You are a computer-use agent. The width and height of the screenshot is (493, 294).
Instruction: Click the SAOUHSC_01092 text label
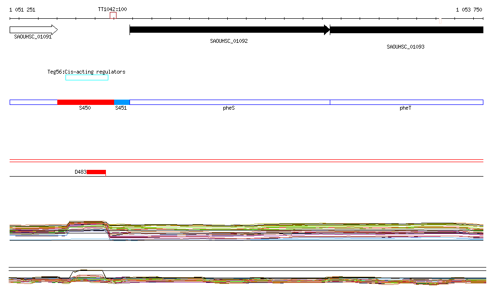(x=229, y=41)
